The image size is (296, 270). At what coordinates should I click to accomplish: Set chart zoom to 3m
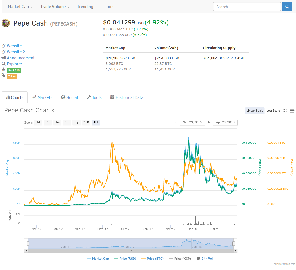point(67,122)
